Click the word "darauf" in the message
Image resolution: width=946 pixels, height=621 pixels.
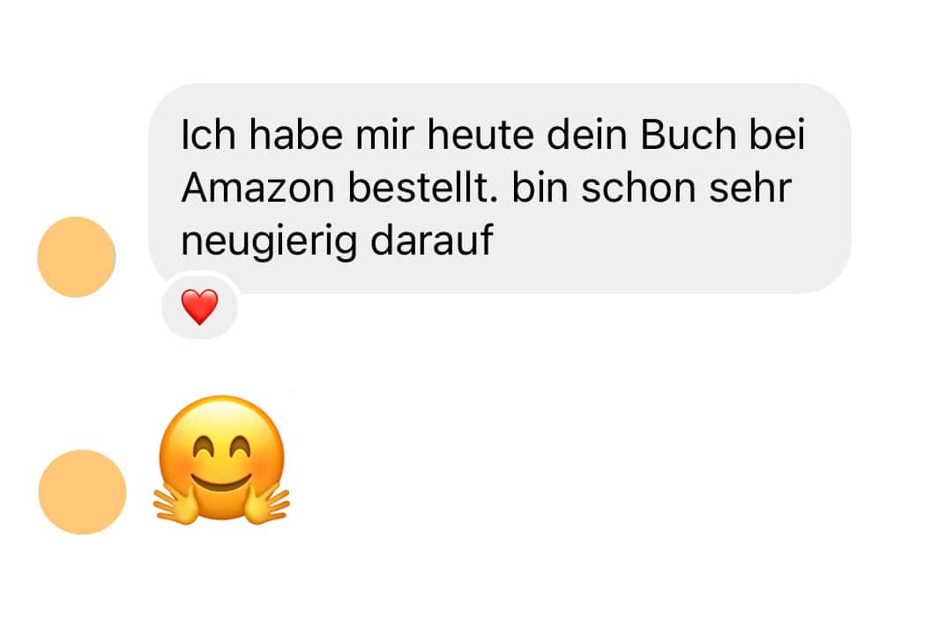[432, 241]
